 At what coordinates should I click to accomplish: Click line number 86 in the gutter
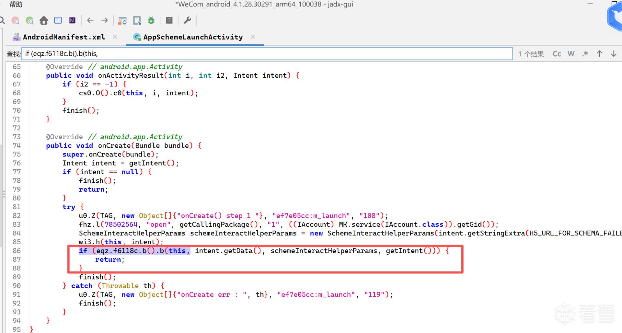[17, 251]
